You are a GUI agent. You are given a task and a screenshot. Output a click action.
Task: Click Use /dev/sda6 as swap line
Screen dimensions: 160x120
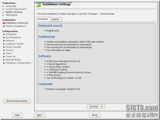point(58,50)
